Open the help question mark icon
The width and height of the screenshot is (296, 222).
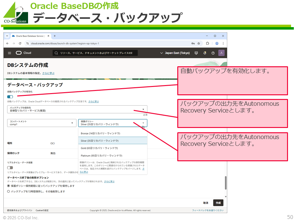(x=213, y=53)
